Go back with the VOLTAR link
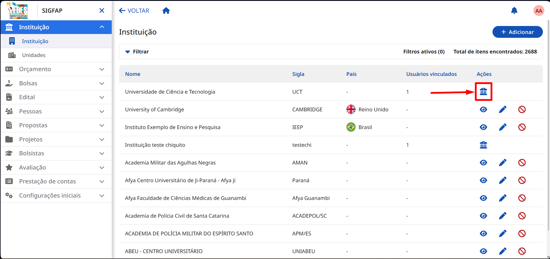This screenshot has height=259, width=550. click(134, 11)
